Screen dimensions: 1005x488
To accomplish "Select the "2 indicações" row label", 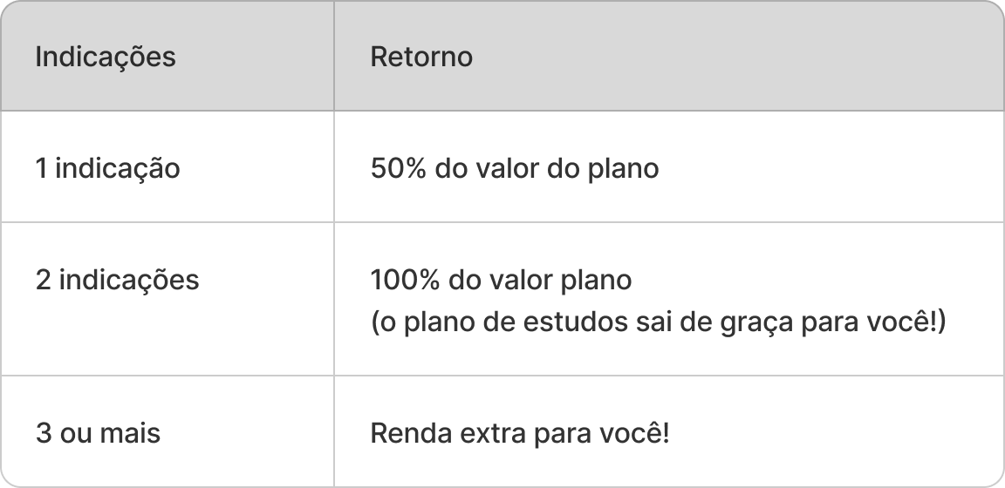I will click(118, 281).
